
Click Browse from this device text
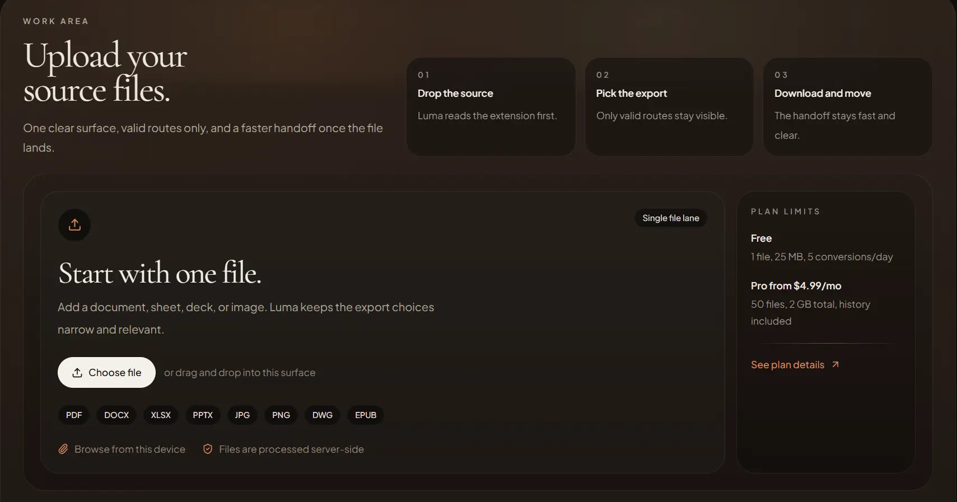tap(130, 449)
